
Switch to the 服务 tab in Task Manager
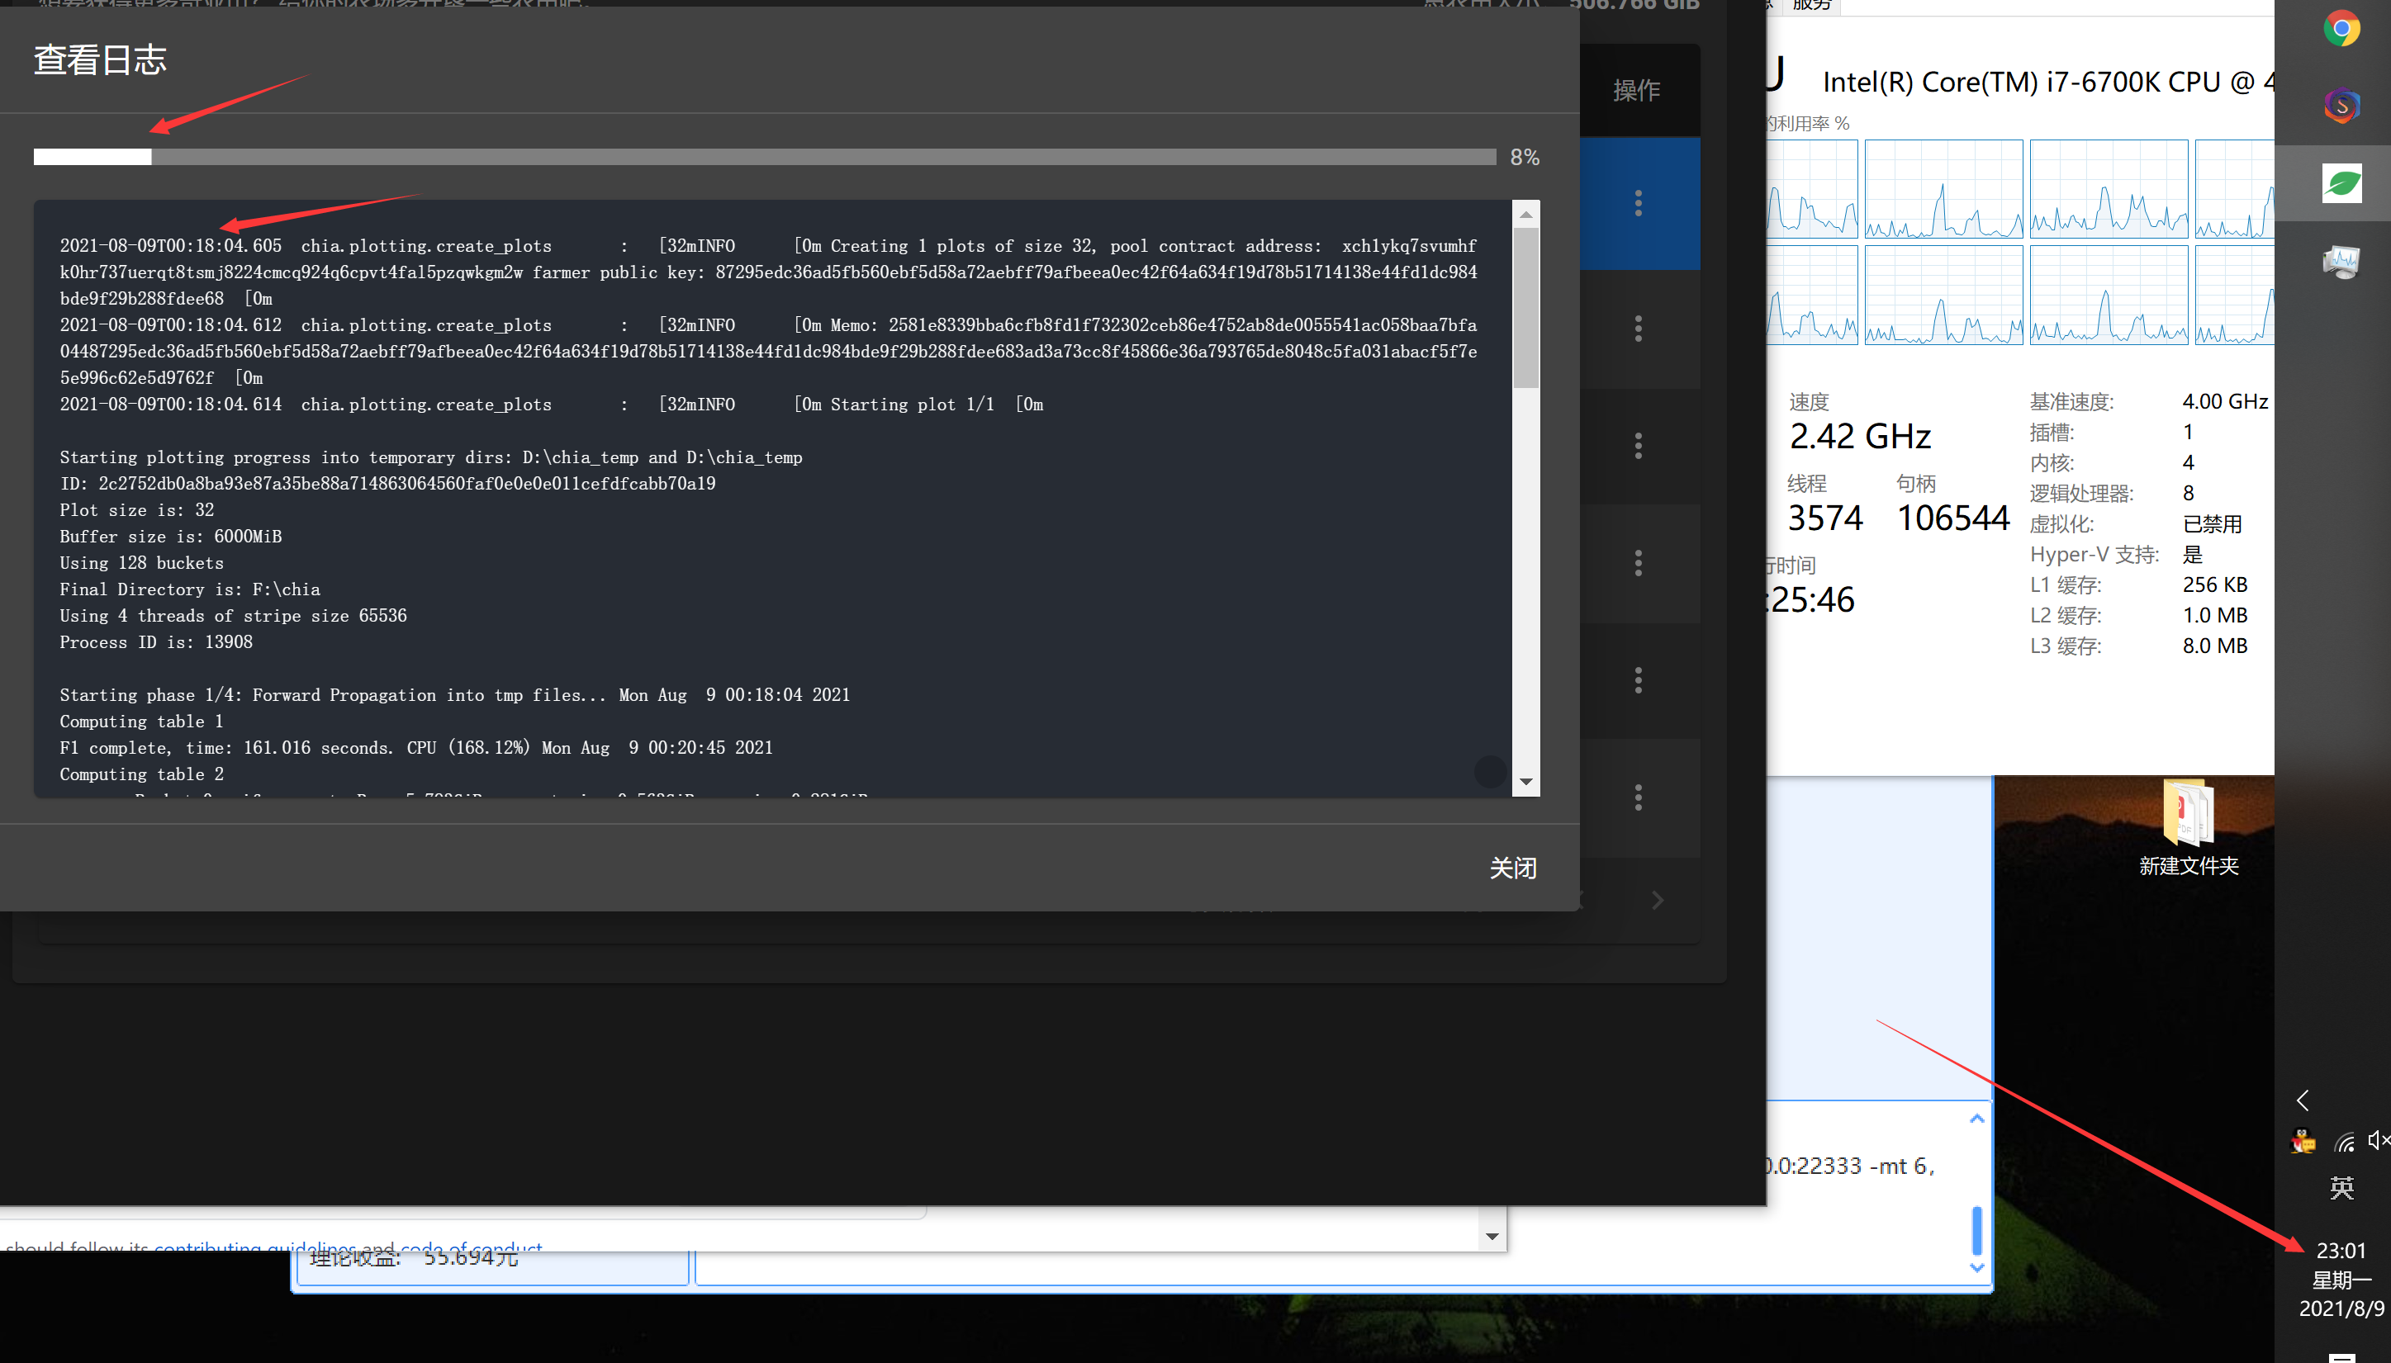1812,5
